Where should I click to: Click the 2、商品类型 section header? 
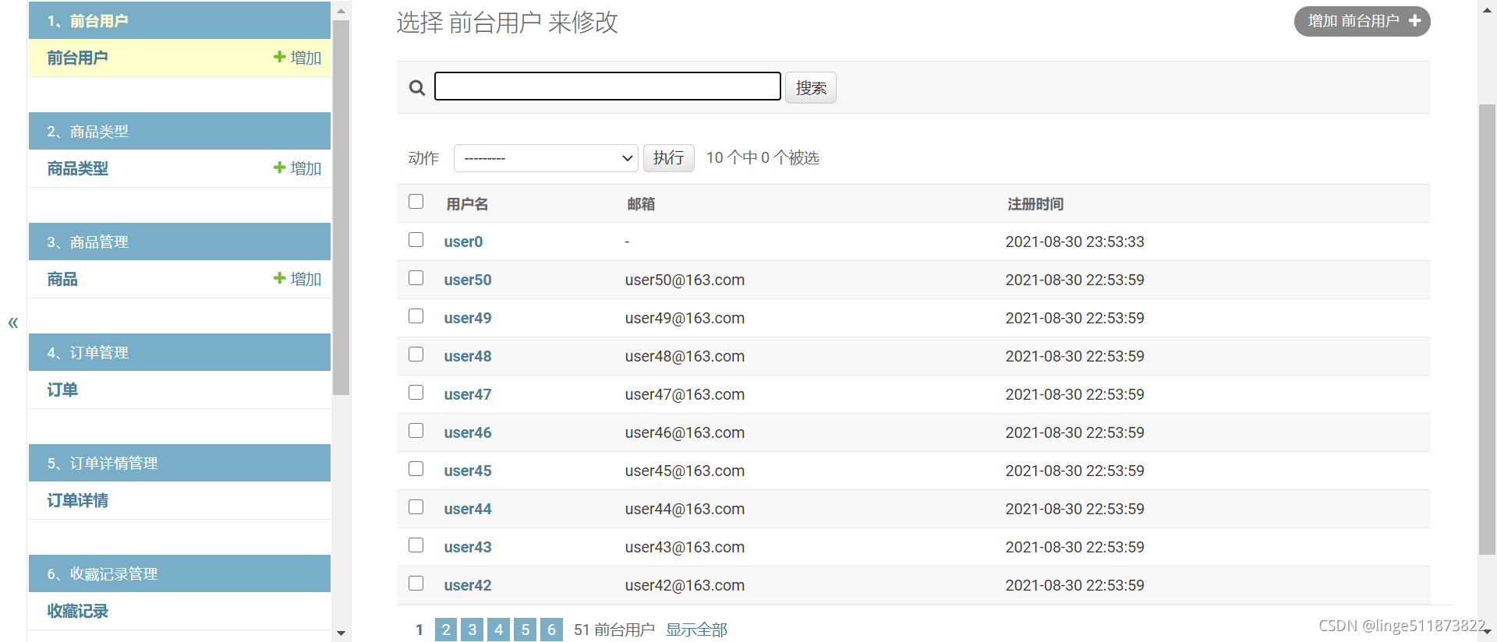coord(179,131)
